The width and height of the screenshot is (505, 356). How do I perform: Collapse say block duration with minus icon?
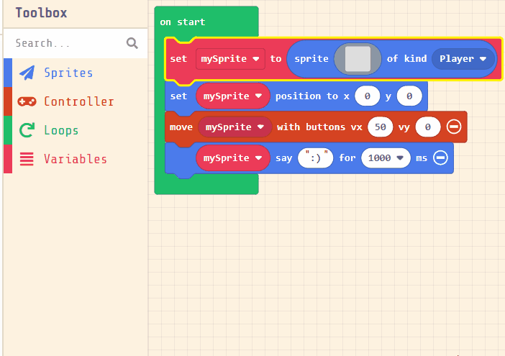pyautogui.click(x=440, y=158)
